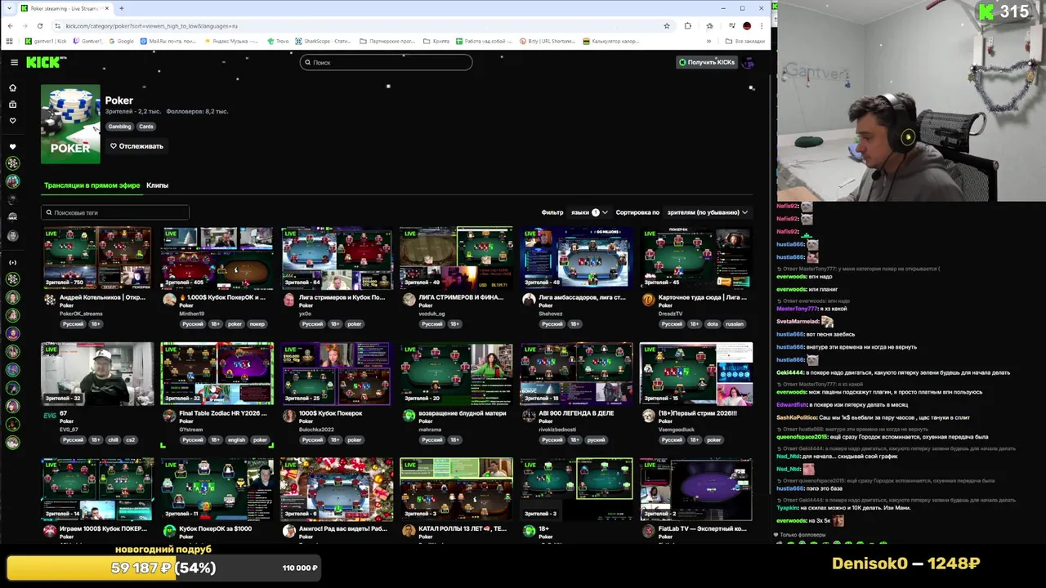The height and width of the screenshot is (588, 1046).
Task: Click the rivokizbednosti channel name
Action: pyautogui.click(x=557, y=430)
